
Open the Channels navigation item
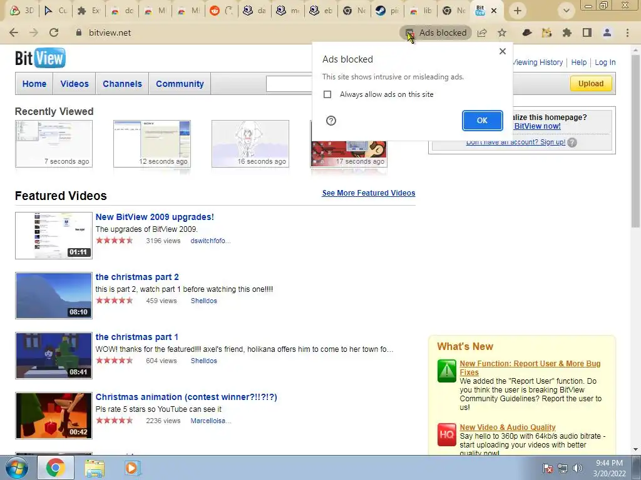coord(122,84)
